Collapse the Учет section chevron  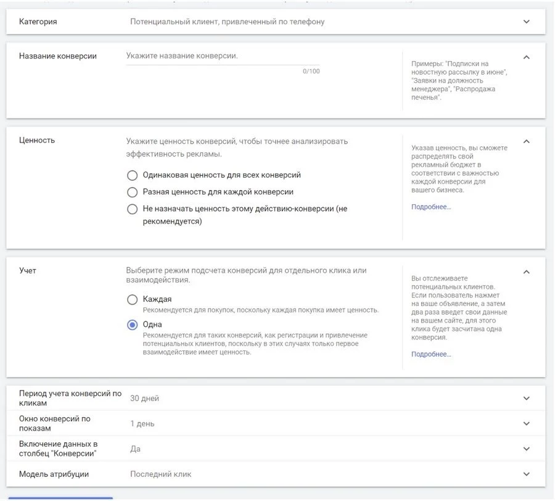(x=526, y=271)
